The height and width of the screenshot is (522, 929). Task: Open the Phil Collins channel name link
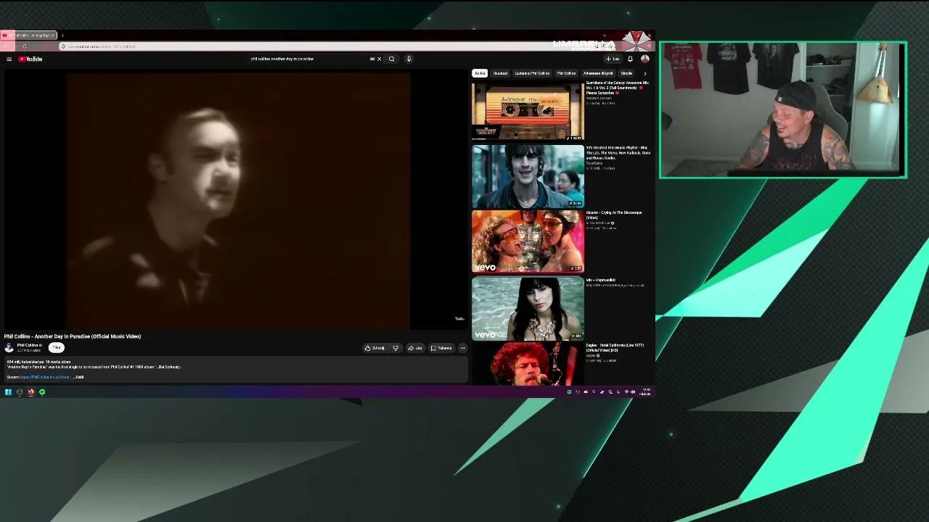click(28, 345)
